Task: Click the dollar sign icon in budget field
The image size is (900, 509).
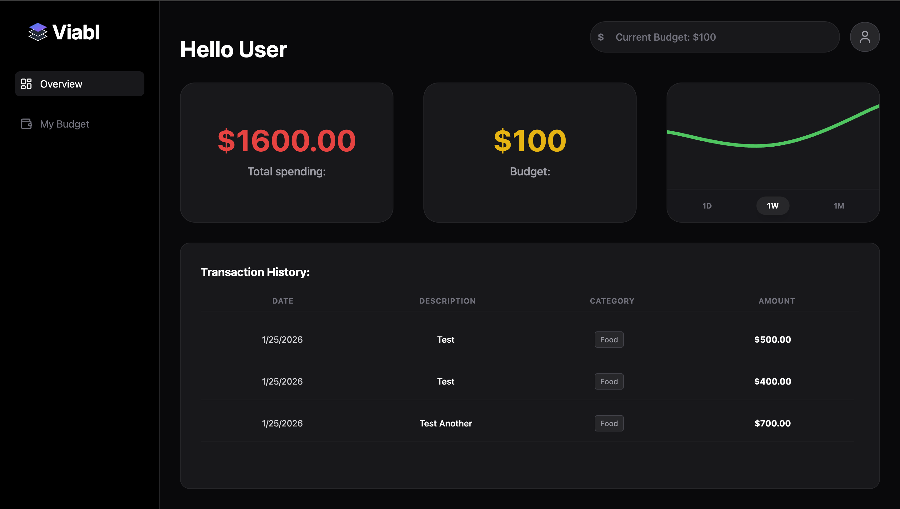Action: (601, 37)
